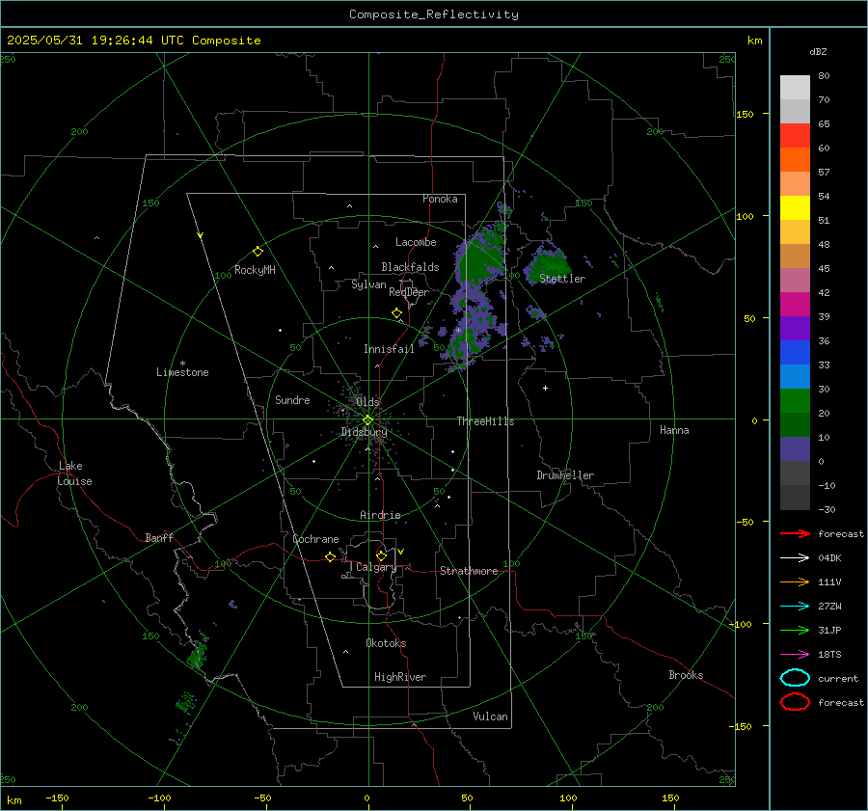Screen dimensions: 868x811
Task: Select the Sylvan label
Action: click(368, 284)
